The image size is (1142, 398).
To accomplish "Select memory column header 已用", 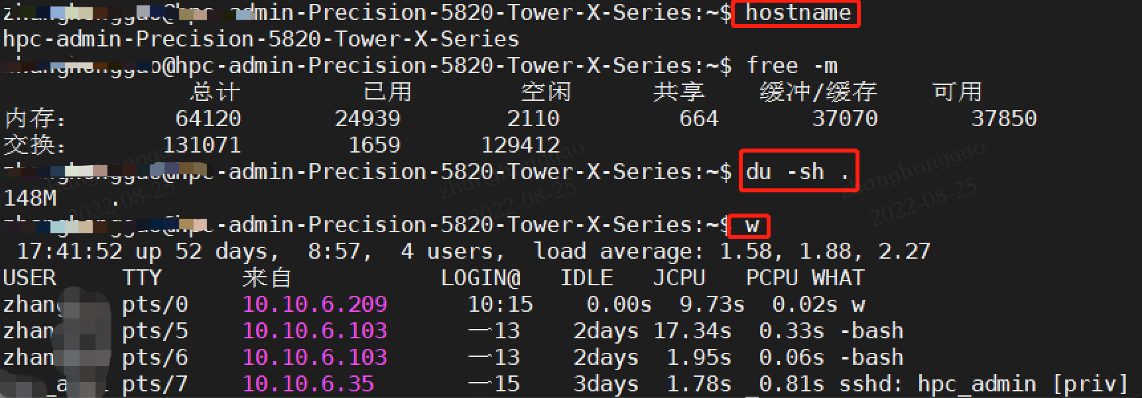I will [x=387, y=92].
